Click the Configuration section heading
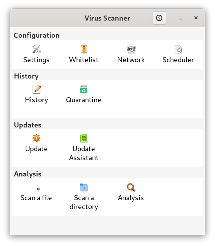215x246 pixels. pyautogui.click(x=36, y=35)
